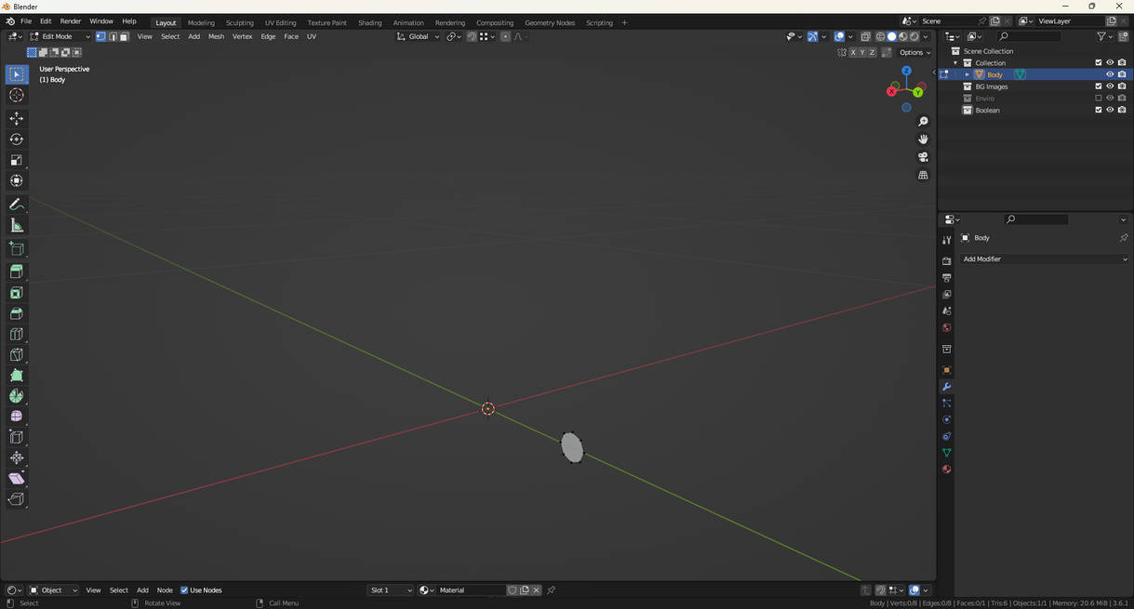Enable face select mode
1134x609 pixels.
pos(124,36)
